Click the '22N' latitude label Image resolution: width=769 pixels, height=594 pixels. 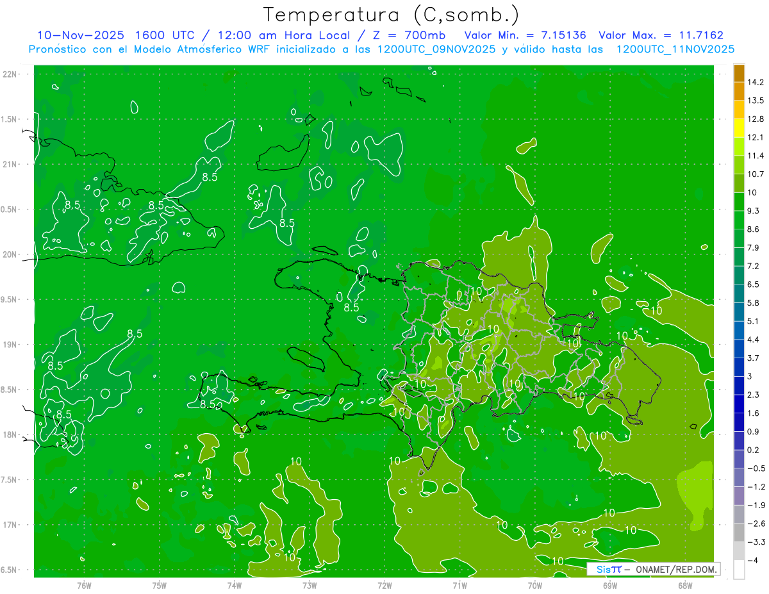pyautogui.click(x=11, y=74)
